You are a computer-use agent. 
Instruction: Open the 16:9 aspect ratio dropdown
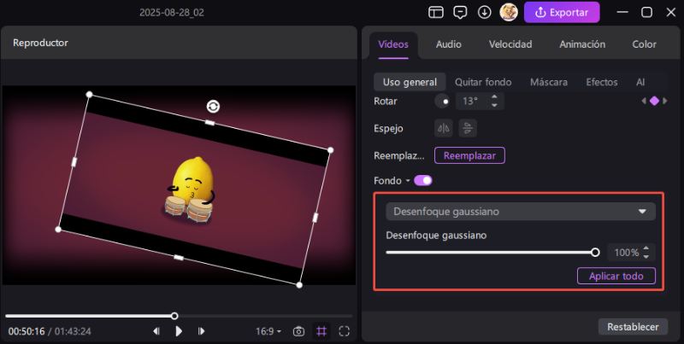[x=268, y=331]
